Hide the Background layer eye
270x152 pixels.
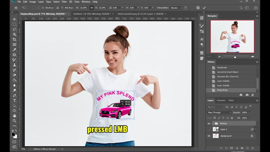(209, 136)
